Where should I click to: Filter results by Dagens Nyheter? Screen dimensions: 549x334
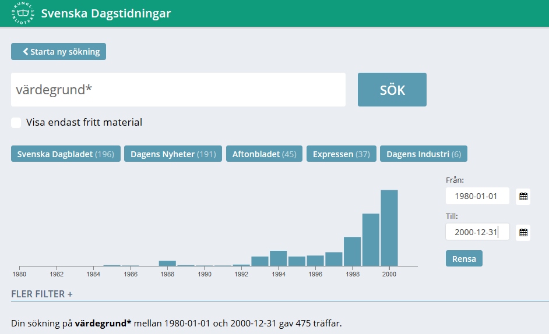(x=173, y=154)
